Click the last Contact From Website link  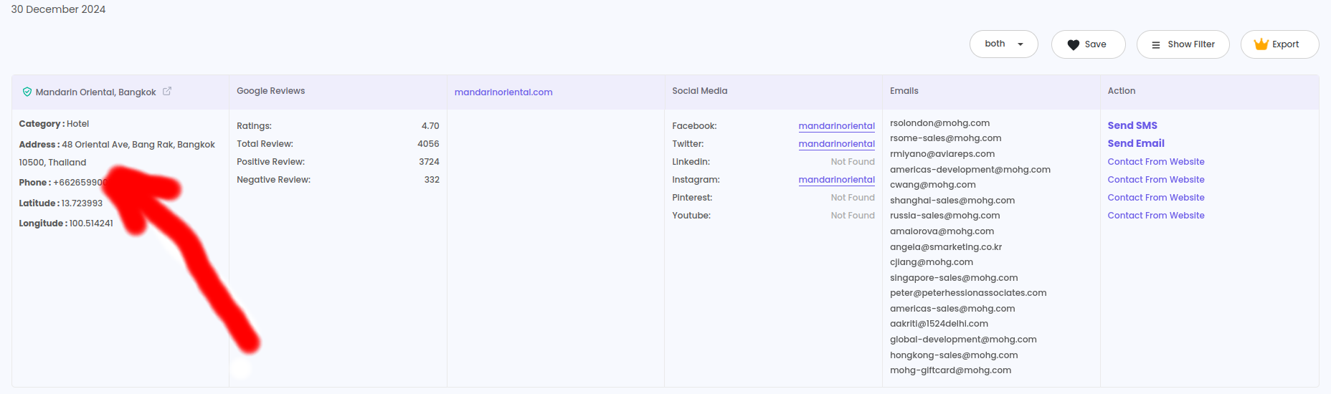pos(1155,216)
